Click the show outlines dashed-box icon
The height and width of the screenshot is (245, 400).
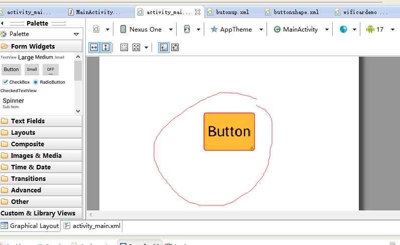point(124,48)
